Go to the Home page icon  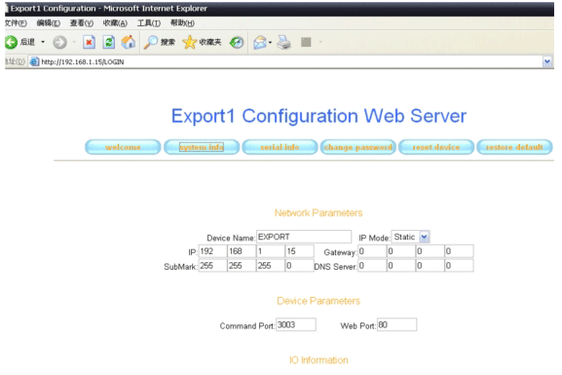(128, 42)
